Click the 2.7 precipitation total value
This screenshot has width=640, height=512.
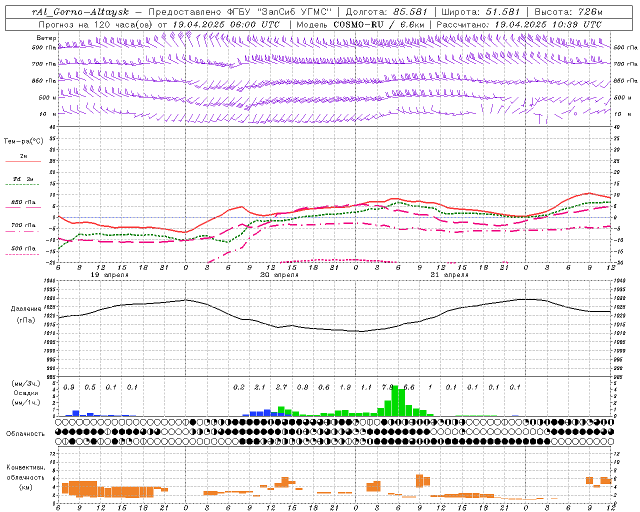[x=281, y=387]
